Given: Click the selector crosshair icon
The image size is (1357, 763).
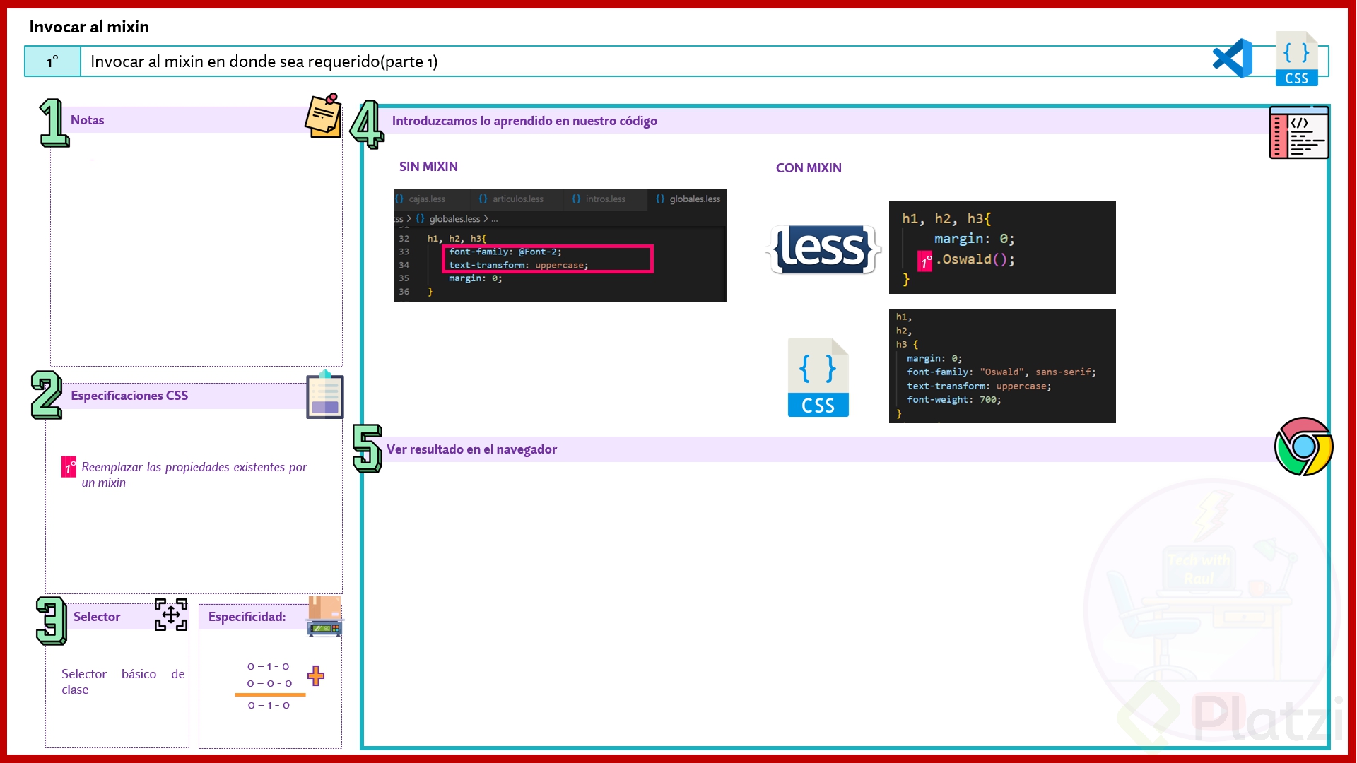Looking at the screenshot, I should pos(171,615).
